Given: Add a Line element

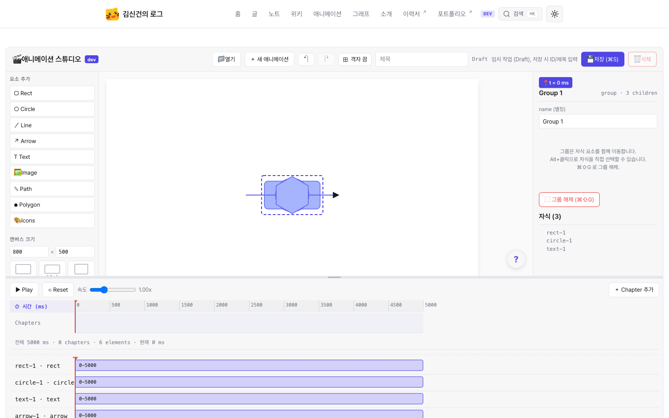Looking at the screenshot, I should pos(52,125).
